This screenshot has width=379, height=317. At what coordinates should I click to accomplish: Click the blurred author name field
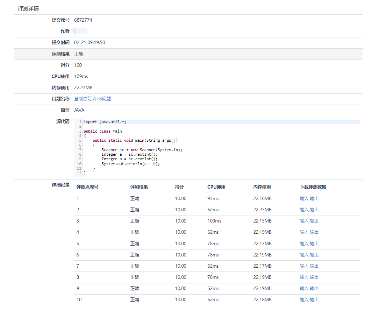click(x=80, y=31)
